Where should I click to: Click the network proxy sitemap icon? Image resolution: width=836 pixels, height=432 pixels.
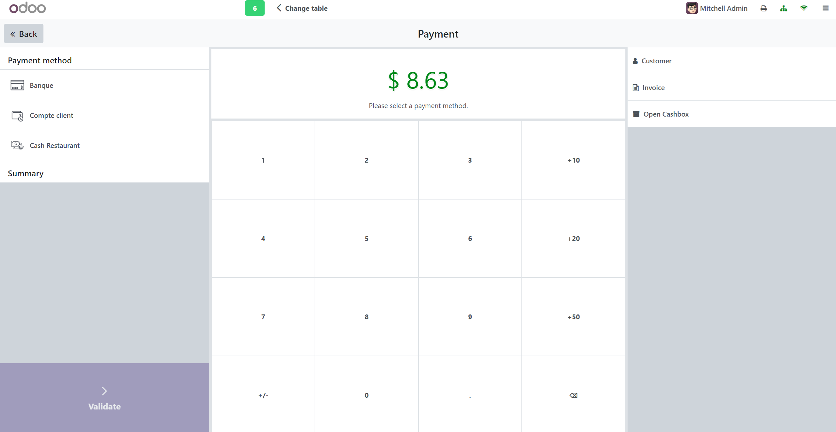(783, 8)
